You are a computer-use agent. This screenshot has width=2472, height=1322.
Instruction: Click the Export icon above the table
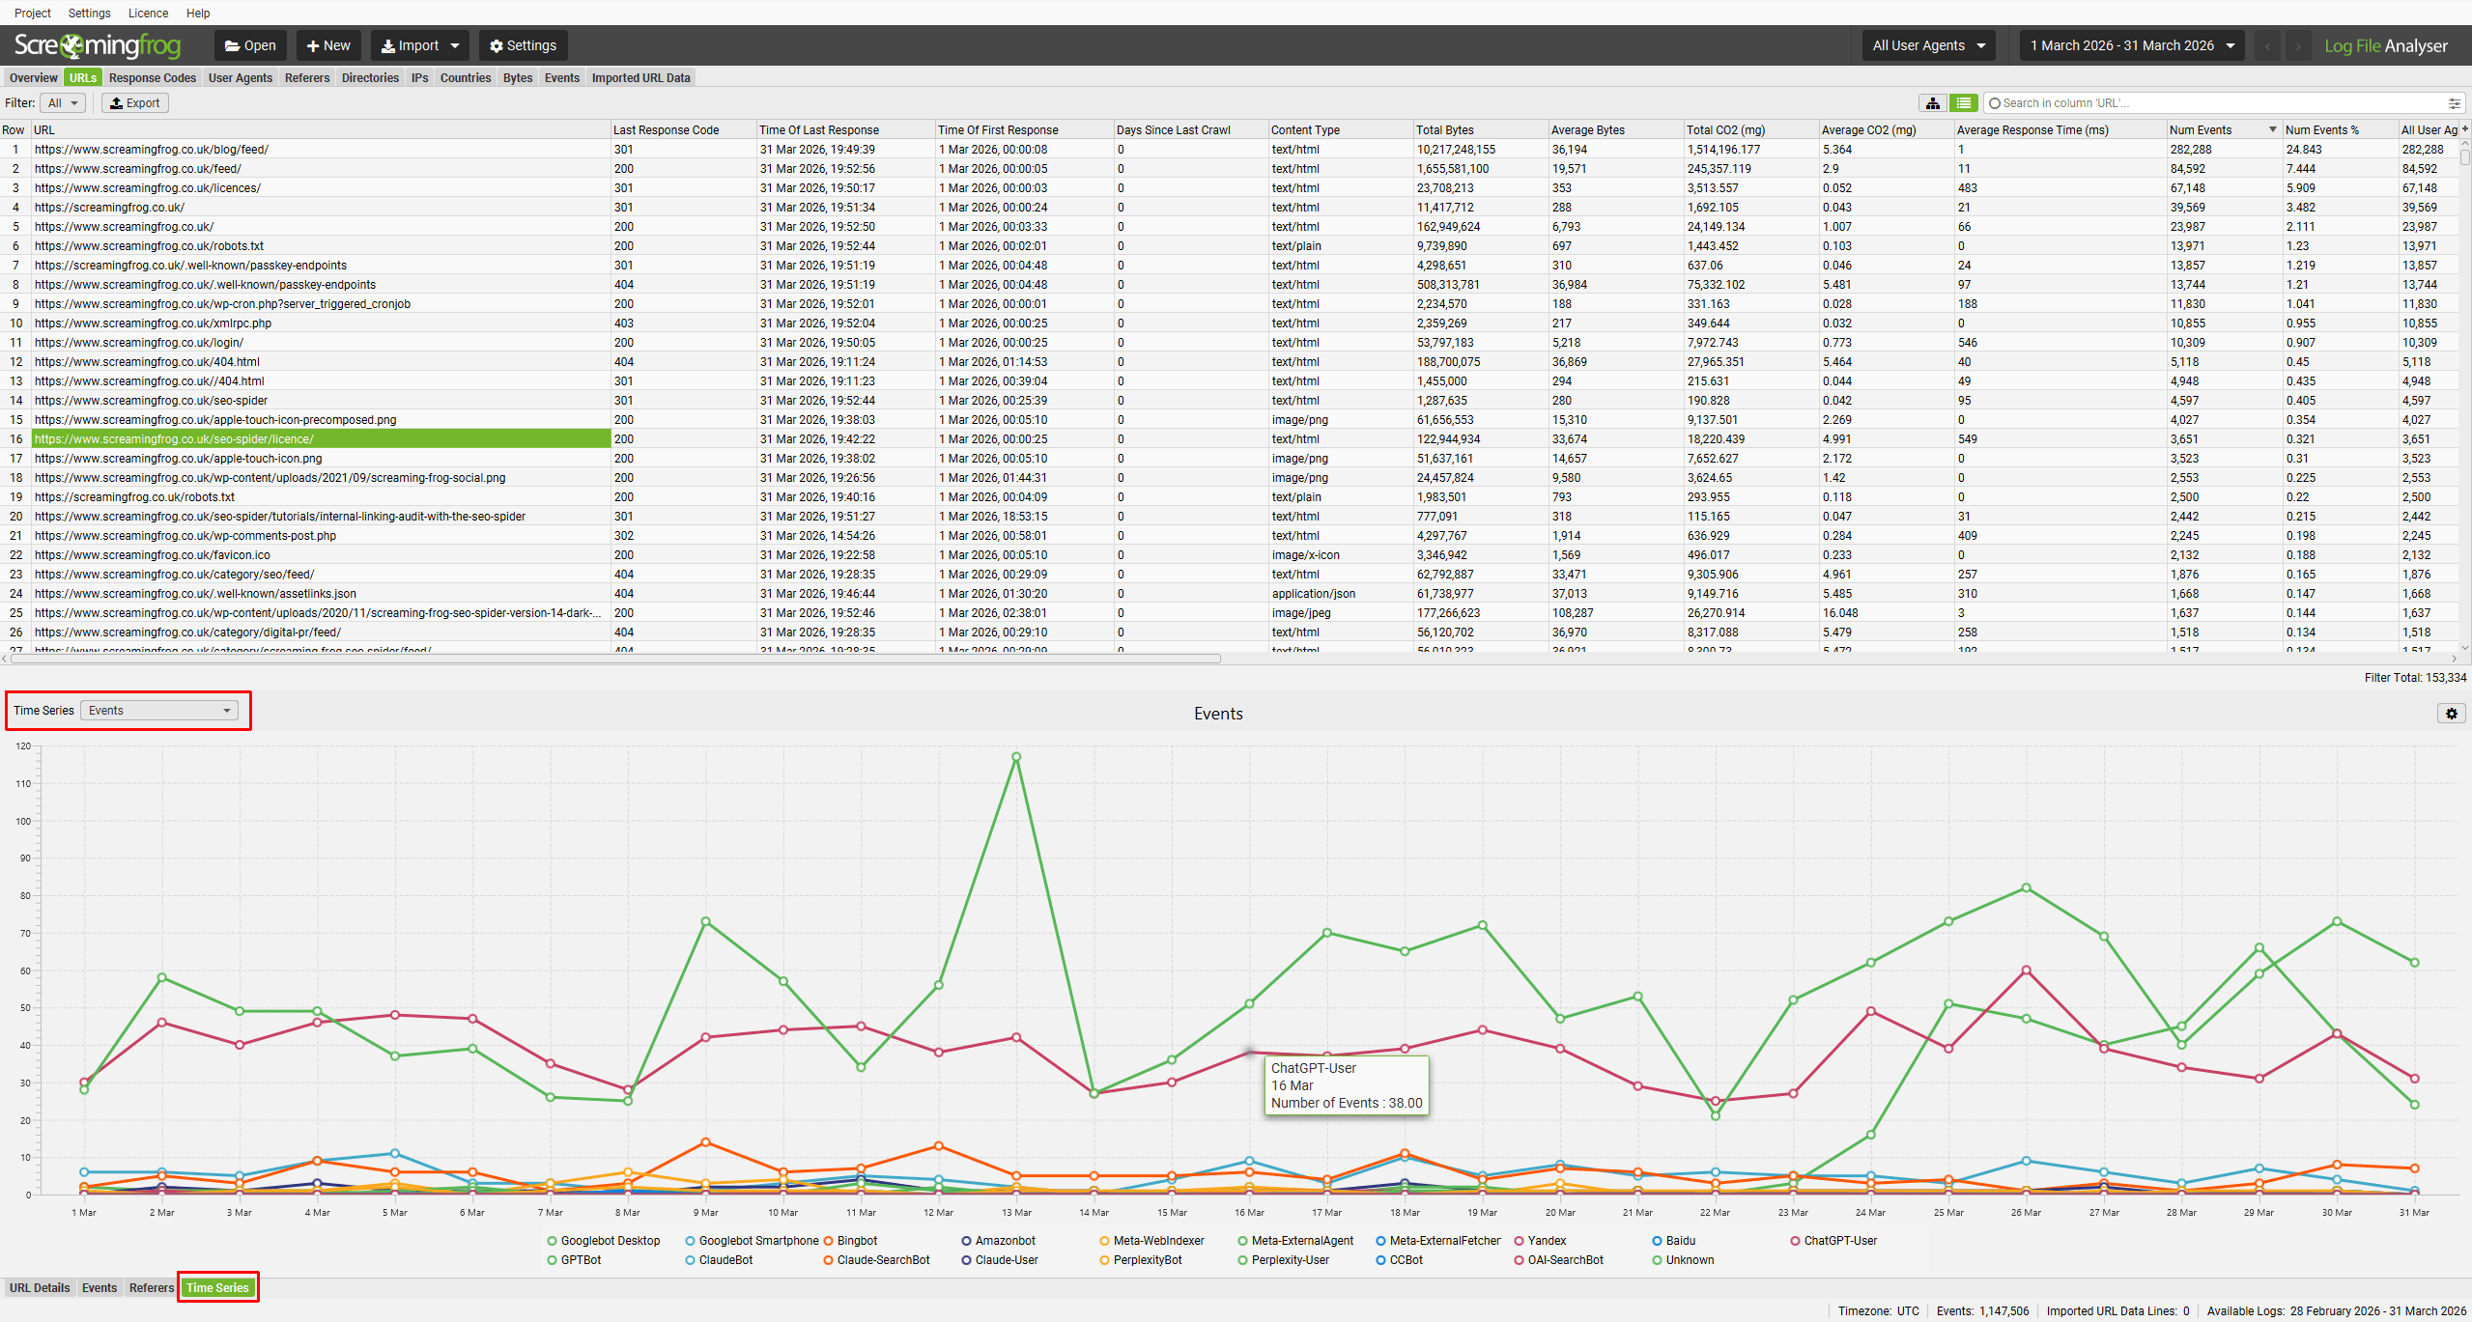coord(134,102)
